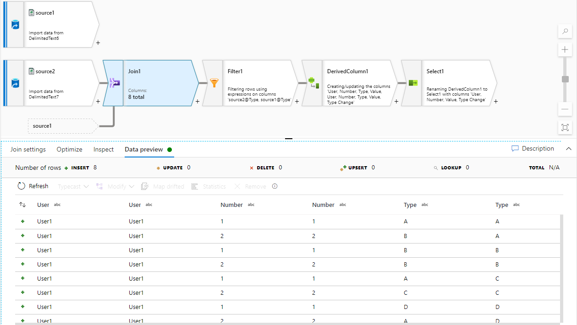Select the first User column header
Image resolution: width=577 pixels, height=325 pixels.
[43, 205]
